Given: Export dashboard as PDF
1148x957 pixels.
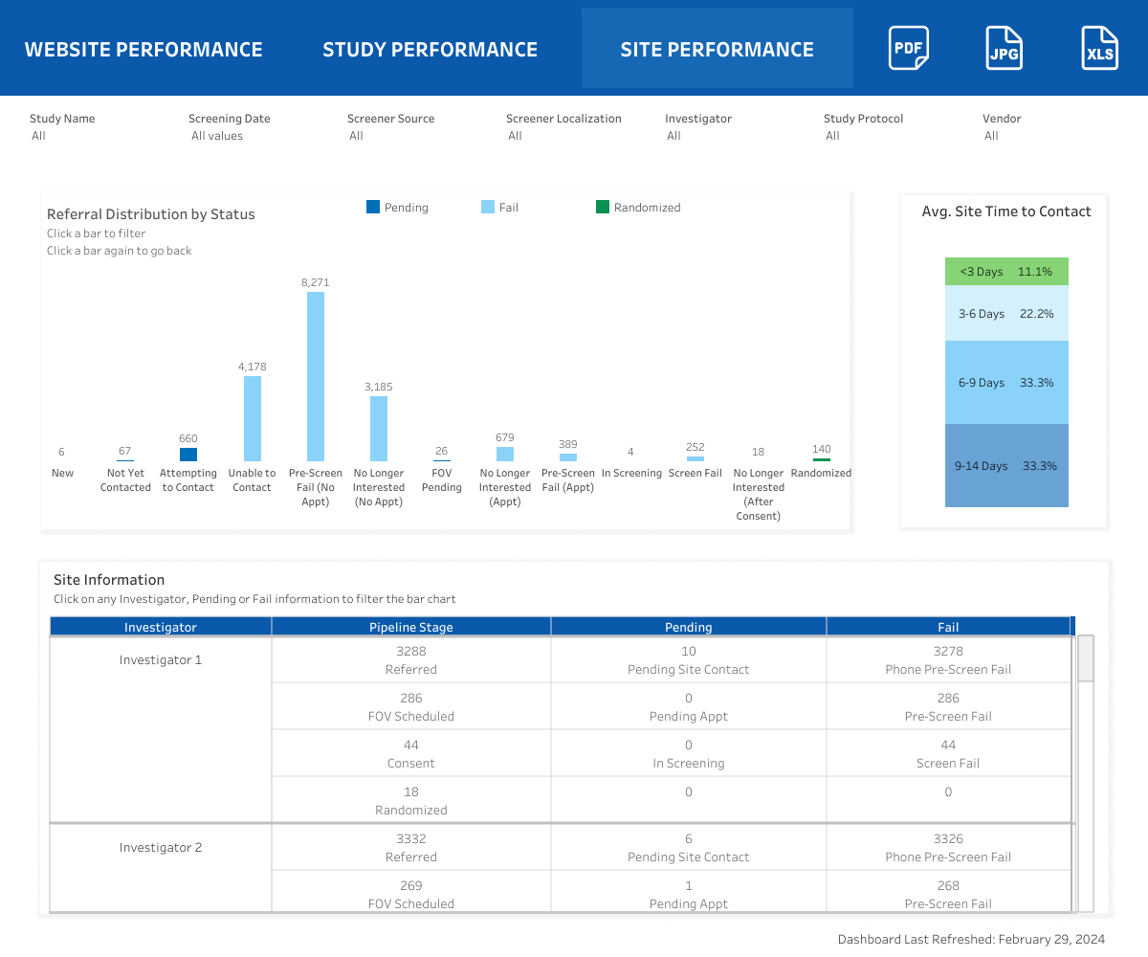Looking at the screenshot, I should point(908,49).
